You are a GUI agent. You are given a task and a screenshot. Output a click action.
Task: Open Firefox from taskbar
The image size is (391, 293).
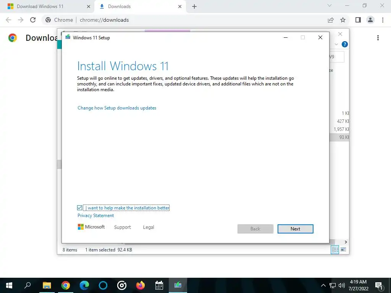coord(141,285)
